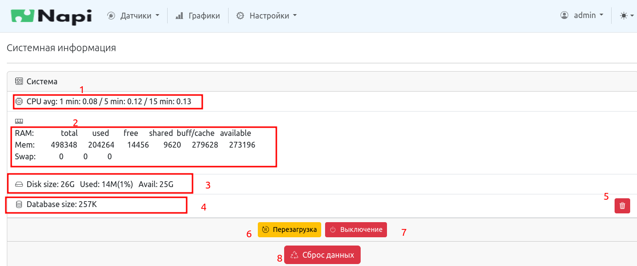This screenshot has width=637, height=266.
Task: Click the bar chart icon beside Графики
Action: pyautogui.click(x=179, y=16)
